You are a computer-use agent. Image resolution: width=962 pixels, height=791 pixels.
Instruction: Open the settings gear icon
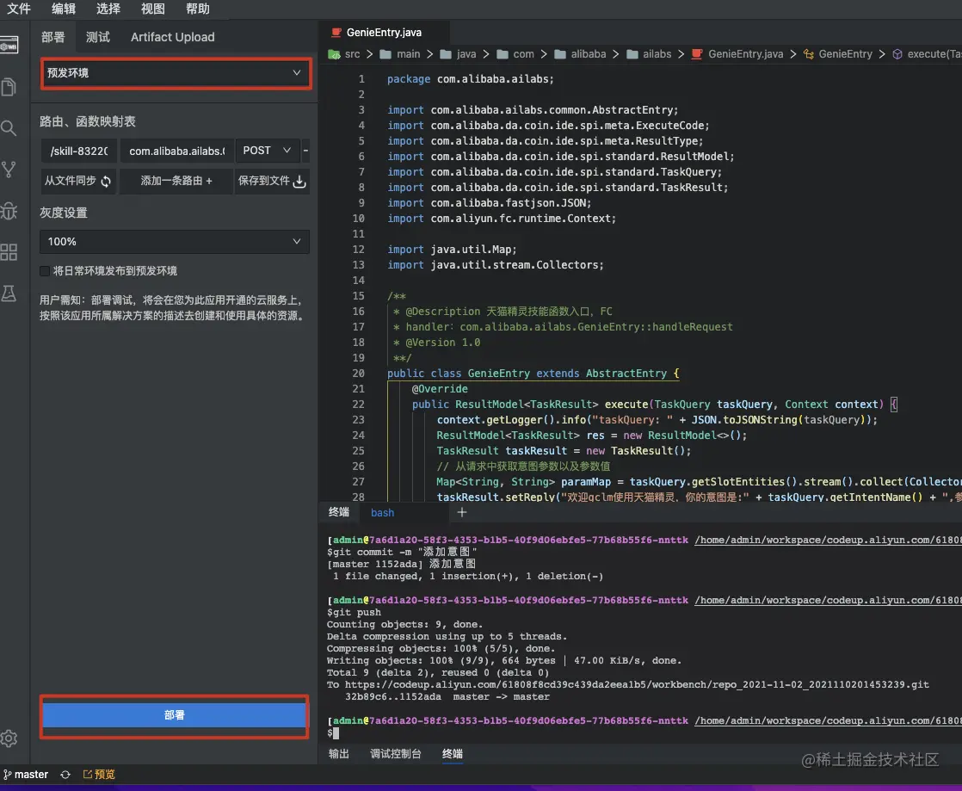(x=9, y=738)
